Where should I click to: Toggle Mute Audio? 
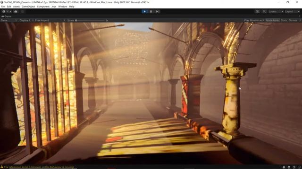pos(273,20)
